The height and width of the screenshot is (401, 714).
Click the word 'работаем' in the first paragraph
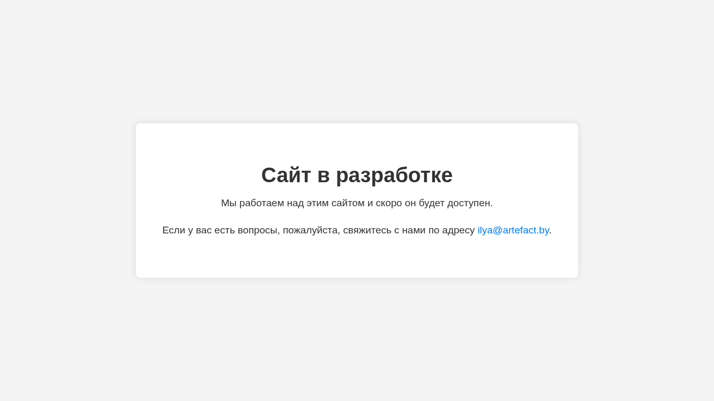point(262,203)
